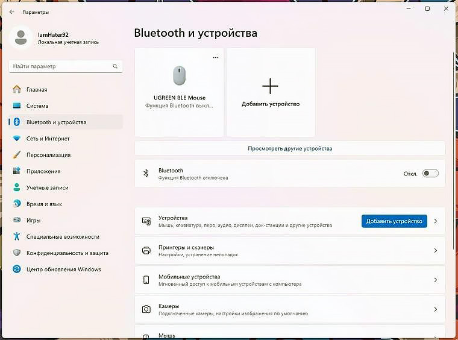Open the Мобильные устройства chevron

436,280
